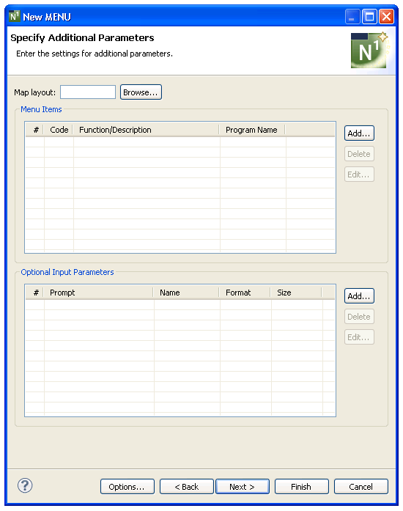Click Delete in Menu Items group
This screenshot has height=511, width=403.
359,154
